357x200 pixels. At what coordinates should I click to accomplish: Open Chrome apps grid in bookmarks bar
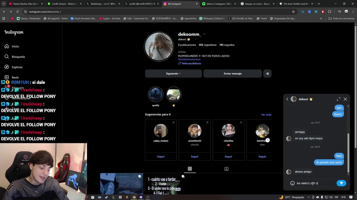tap(4, 18)
